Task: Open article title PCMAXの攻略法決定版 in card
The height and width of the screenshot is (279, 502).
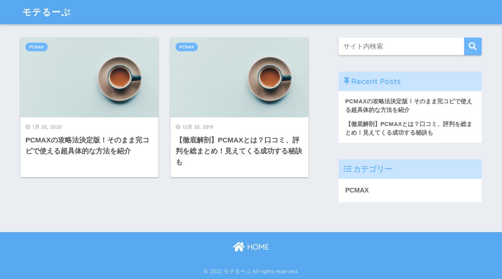Action: click(87, 146)
